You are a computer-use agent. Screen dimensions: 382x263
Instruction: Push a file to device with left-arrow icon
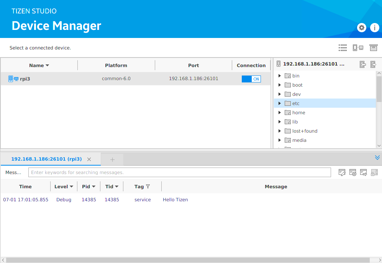point(363,64)
